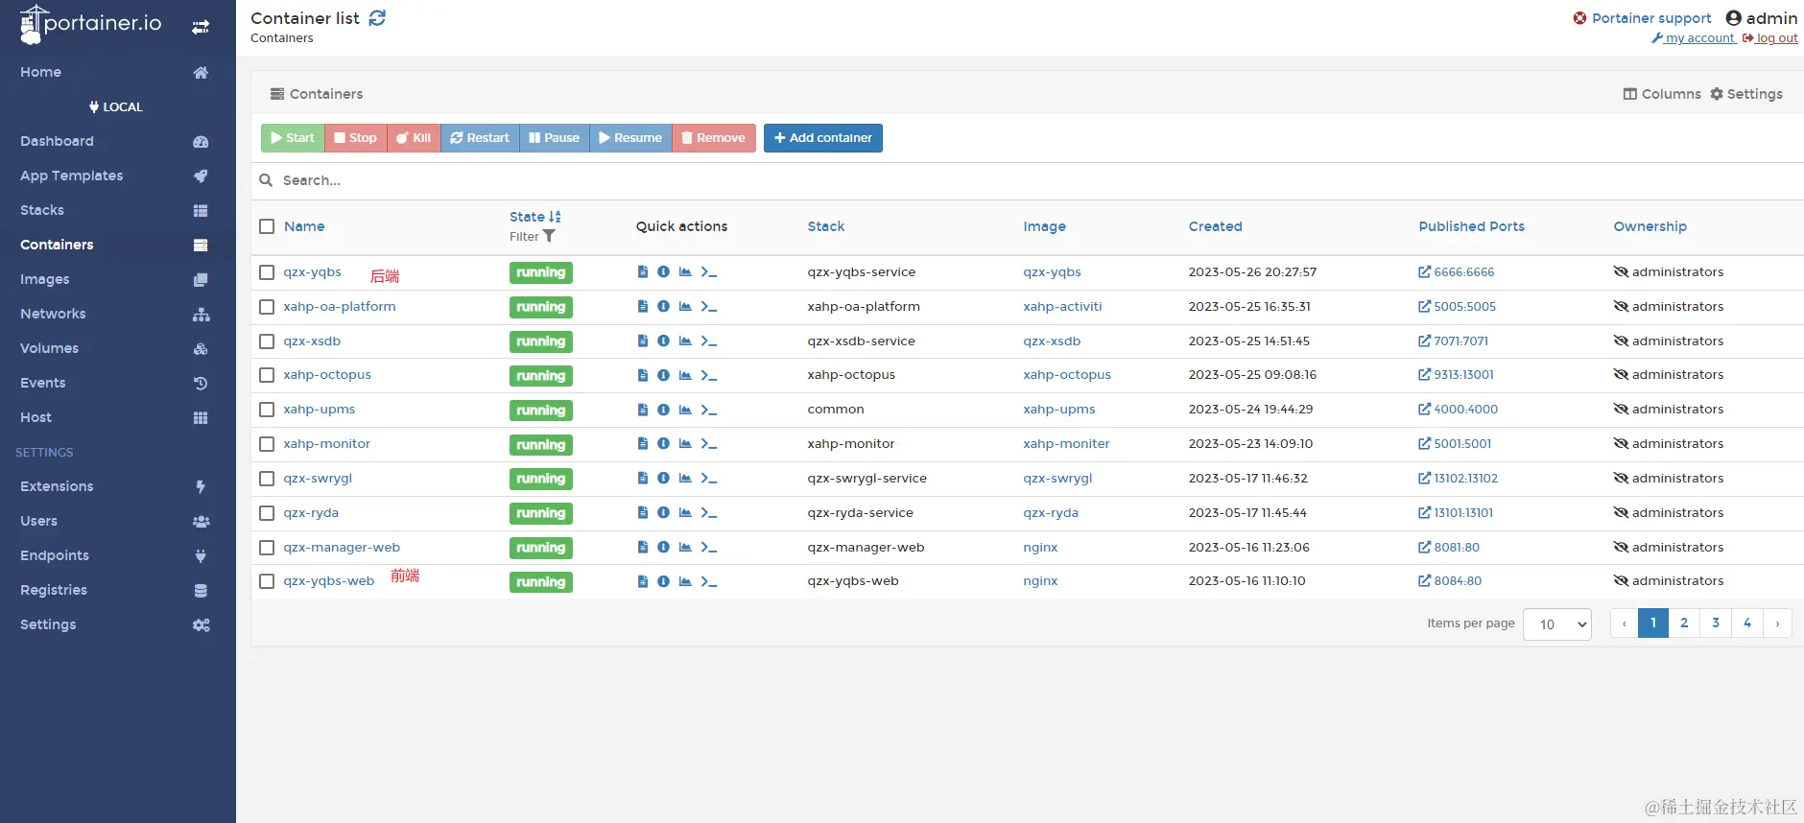1804x823 pixels.
Task: Check the qzx-yqbs container checkbox
Action: click(267, 272)
